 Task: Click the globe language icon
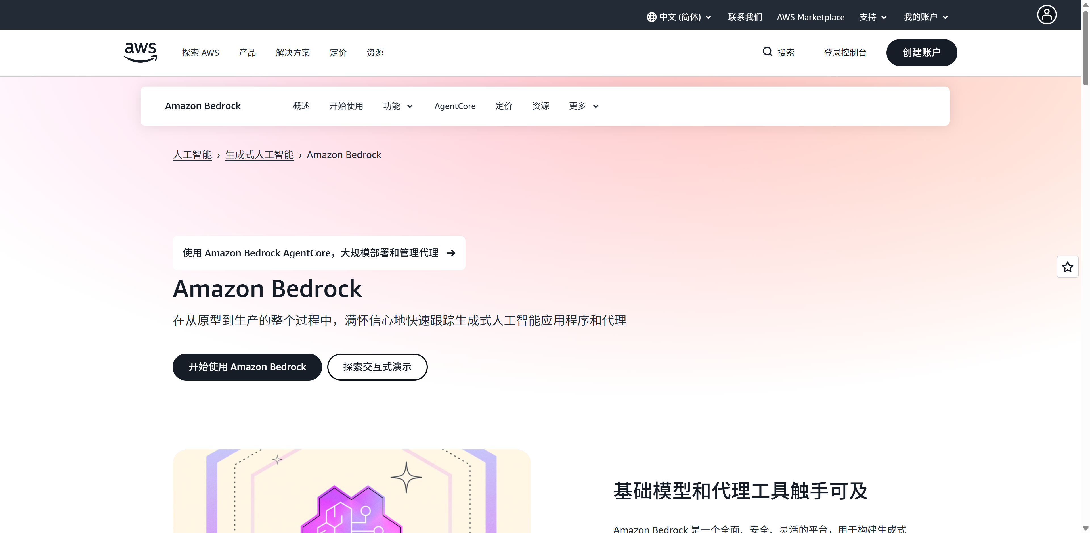click(x=652, y=17)
